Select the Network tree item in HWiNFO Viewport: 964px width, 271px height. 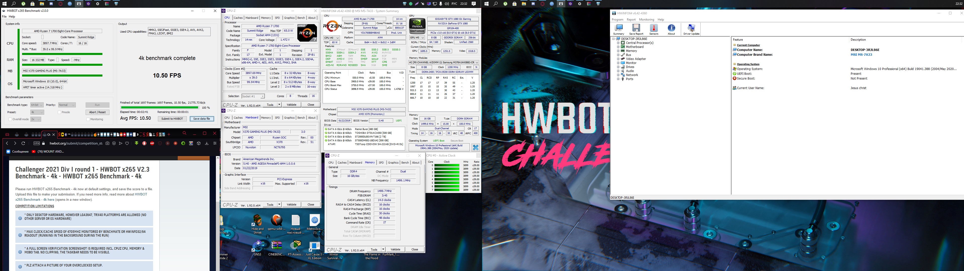coord(632,75)
